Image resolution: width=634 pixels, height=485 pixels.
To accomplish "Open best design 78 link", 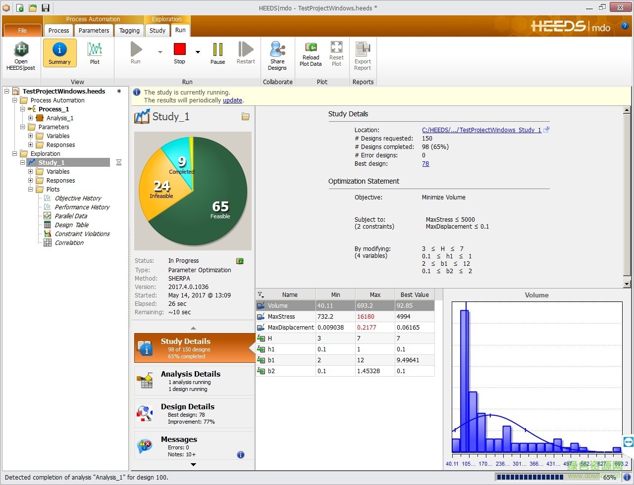I will click(425, 164).
